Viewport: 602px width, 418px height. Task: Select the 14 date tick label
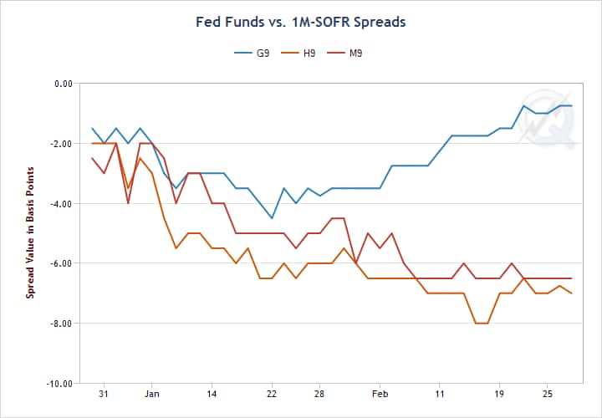tap(212, 393)
